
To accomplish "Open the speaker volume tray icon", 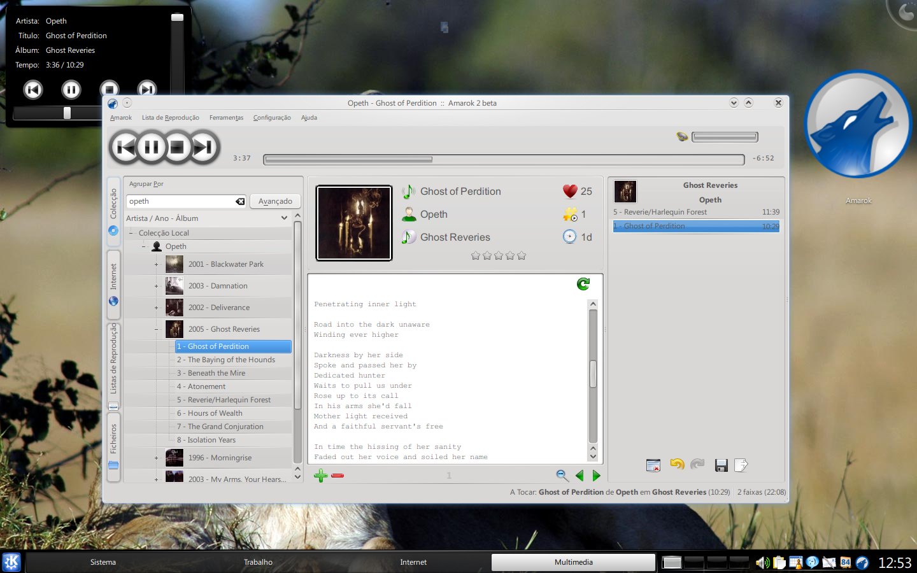I will (762, 562).
